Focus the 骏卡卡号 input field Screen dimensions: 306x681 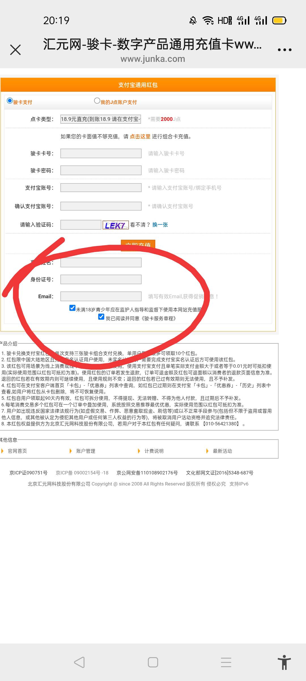click(x=101, y=154)
